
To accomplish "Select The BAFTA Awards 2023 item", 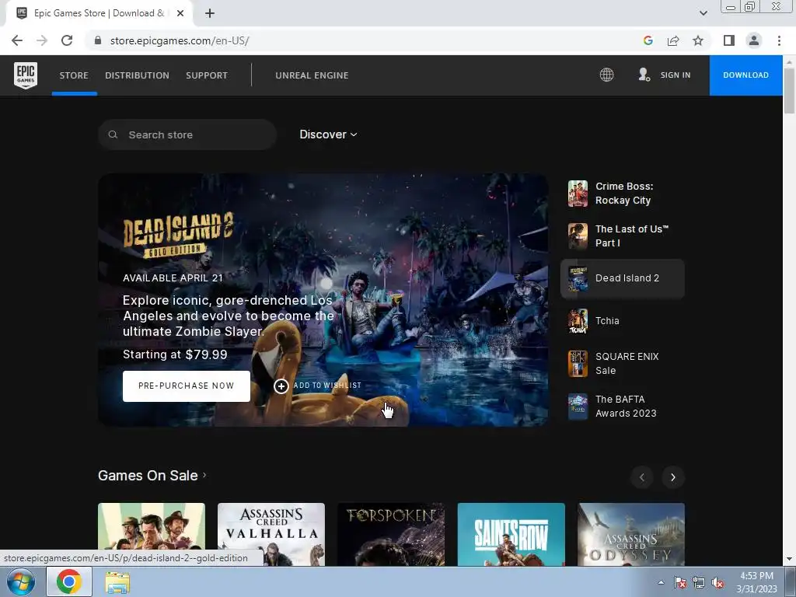I will pyautogui.click(x=623, y=406).
